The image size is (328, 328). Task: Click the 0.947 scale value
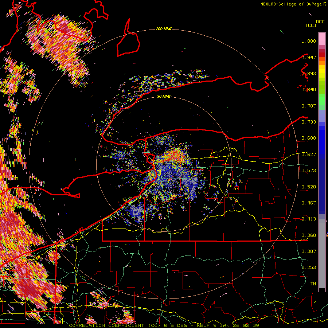click(309, 57)
